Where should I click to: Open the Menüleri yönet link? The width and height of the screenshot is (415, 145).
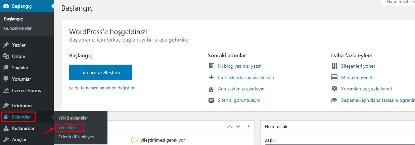point(357,77)
